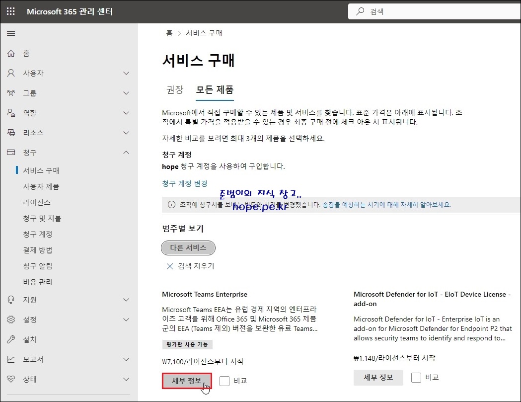Click the ₩1,148/라이선스부터 시작 price text
Screen dimensions: 521x402
(394, 358)
